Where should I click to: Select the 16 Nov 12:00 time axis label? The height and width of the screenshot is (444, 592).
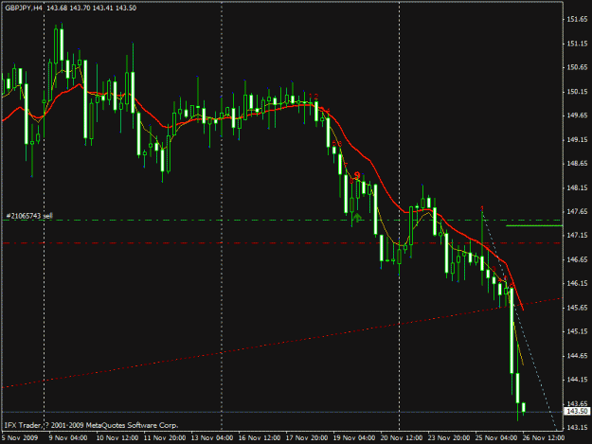point(259,437)
